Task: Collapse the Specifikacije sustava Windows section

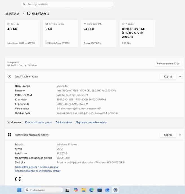Action: pyautogui.click(x=180, y=135)
